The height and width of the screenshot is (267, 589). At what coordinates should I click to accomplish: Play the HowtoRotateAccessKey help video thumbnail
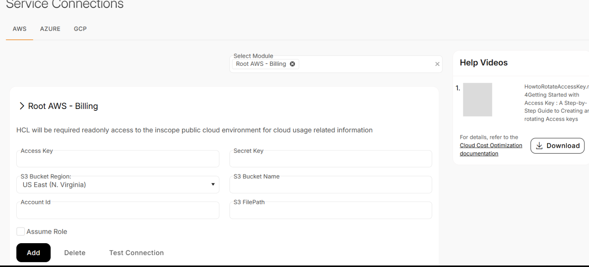[477, 99]
